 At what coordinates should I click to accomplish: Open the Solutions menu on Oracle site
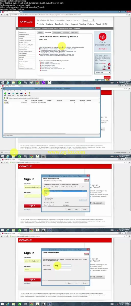pos(49,24)
